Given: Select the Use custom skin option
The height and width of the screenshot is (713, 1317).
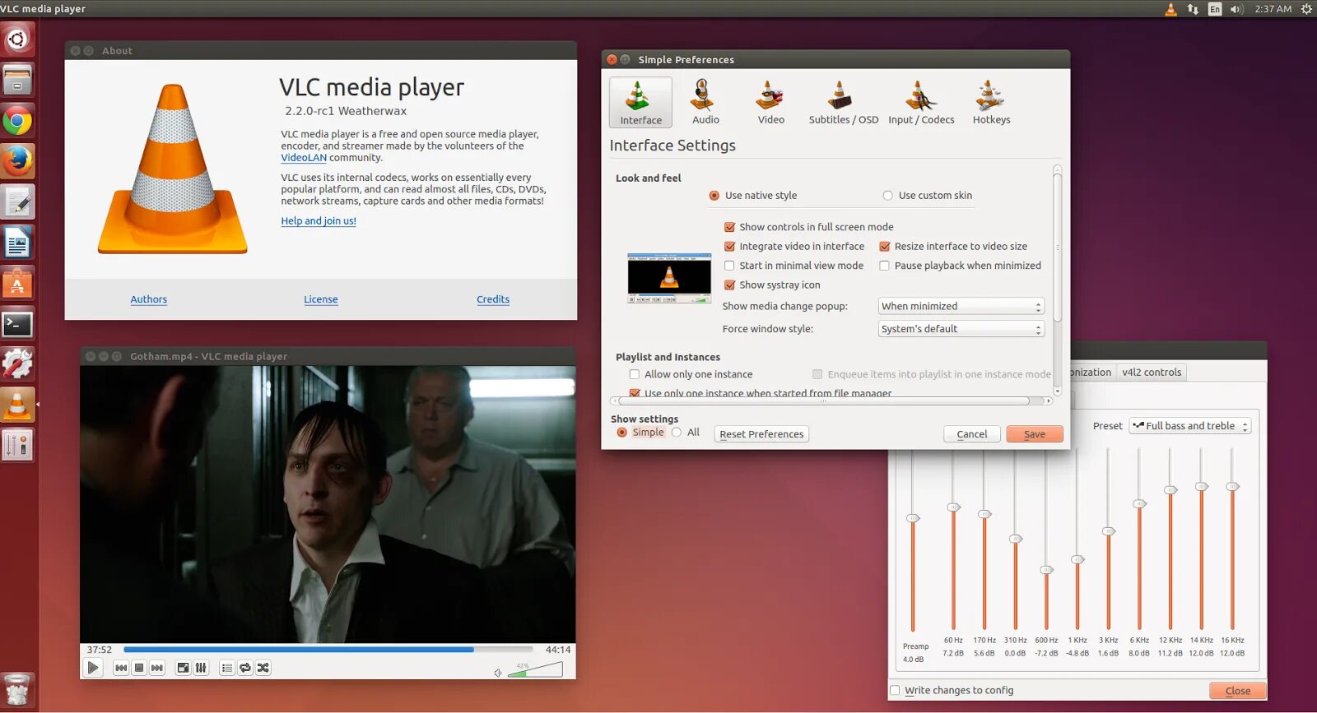Looking at the screenshot, I should pyautogui.click(x=928, y=196).
